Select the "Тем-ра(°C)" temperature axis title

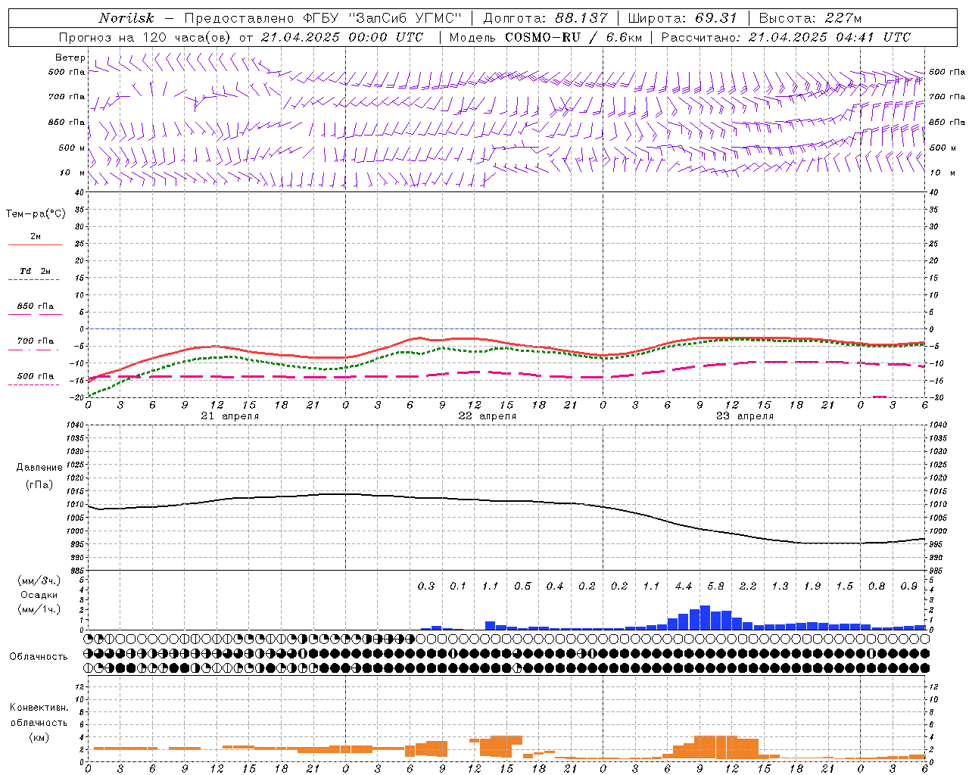click(36, 214)
